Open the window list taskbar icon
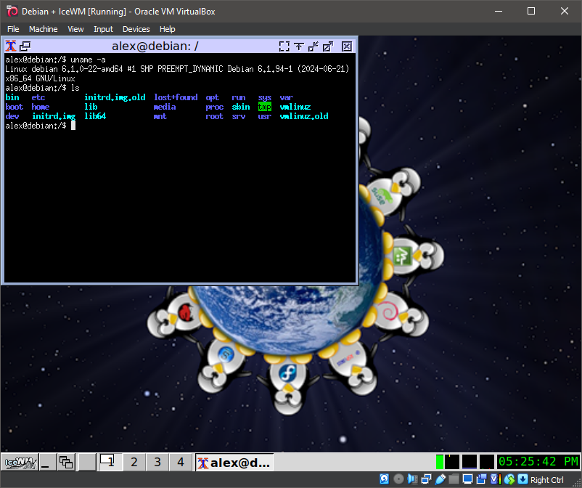This screenshot has width=582, height=488. [x=67, y=461]
